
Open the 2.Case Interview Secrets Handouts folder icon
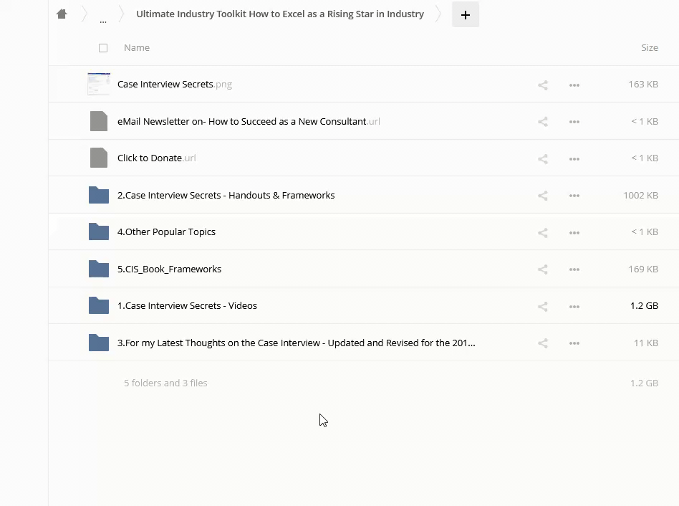tap(99, 195)
